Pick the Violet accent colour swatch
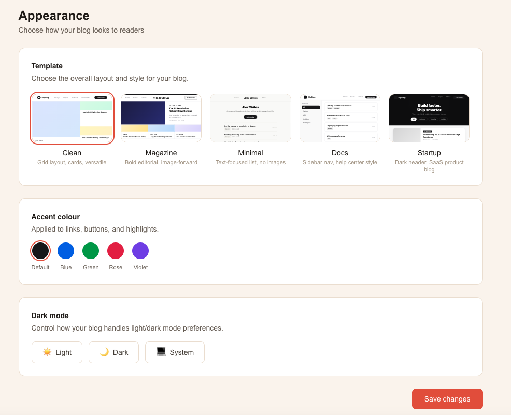The width and height of the screenshot is (511, 415). click(140, 251)
